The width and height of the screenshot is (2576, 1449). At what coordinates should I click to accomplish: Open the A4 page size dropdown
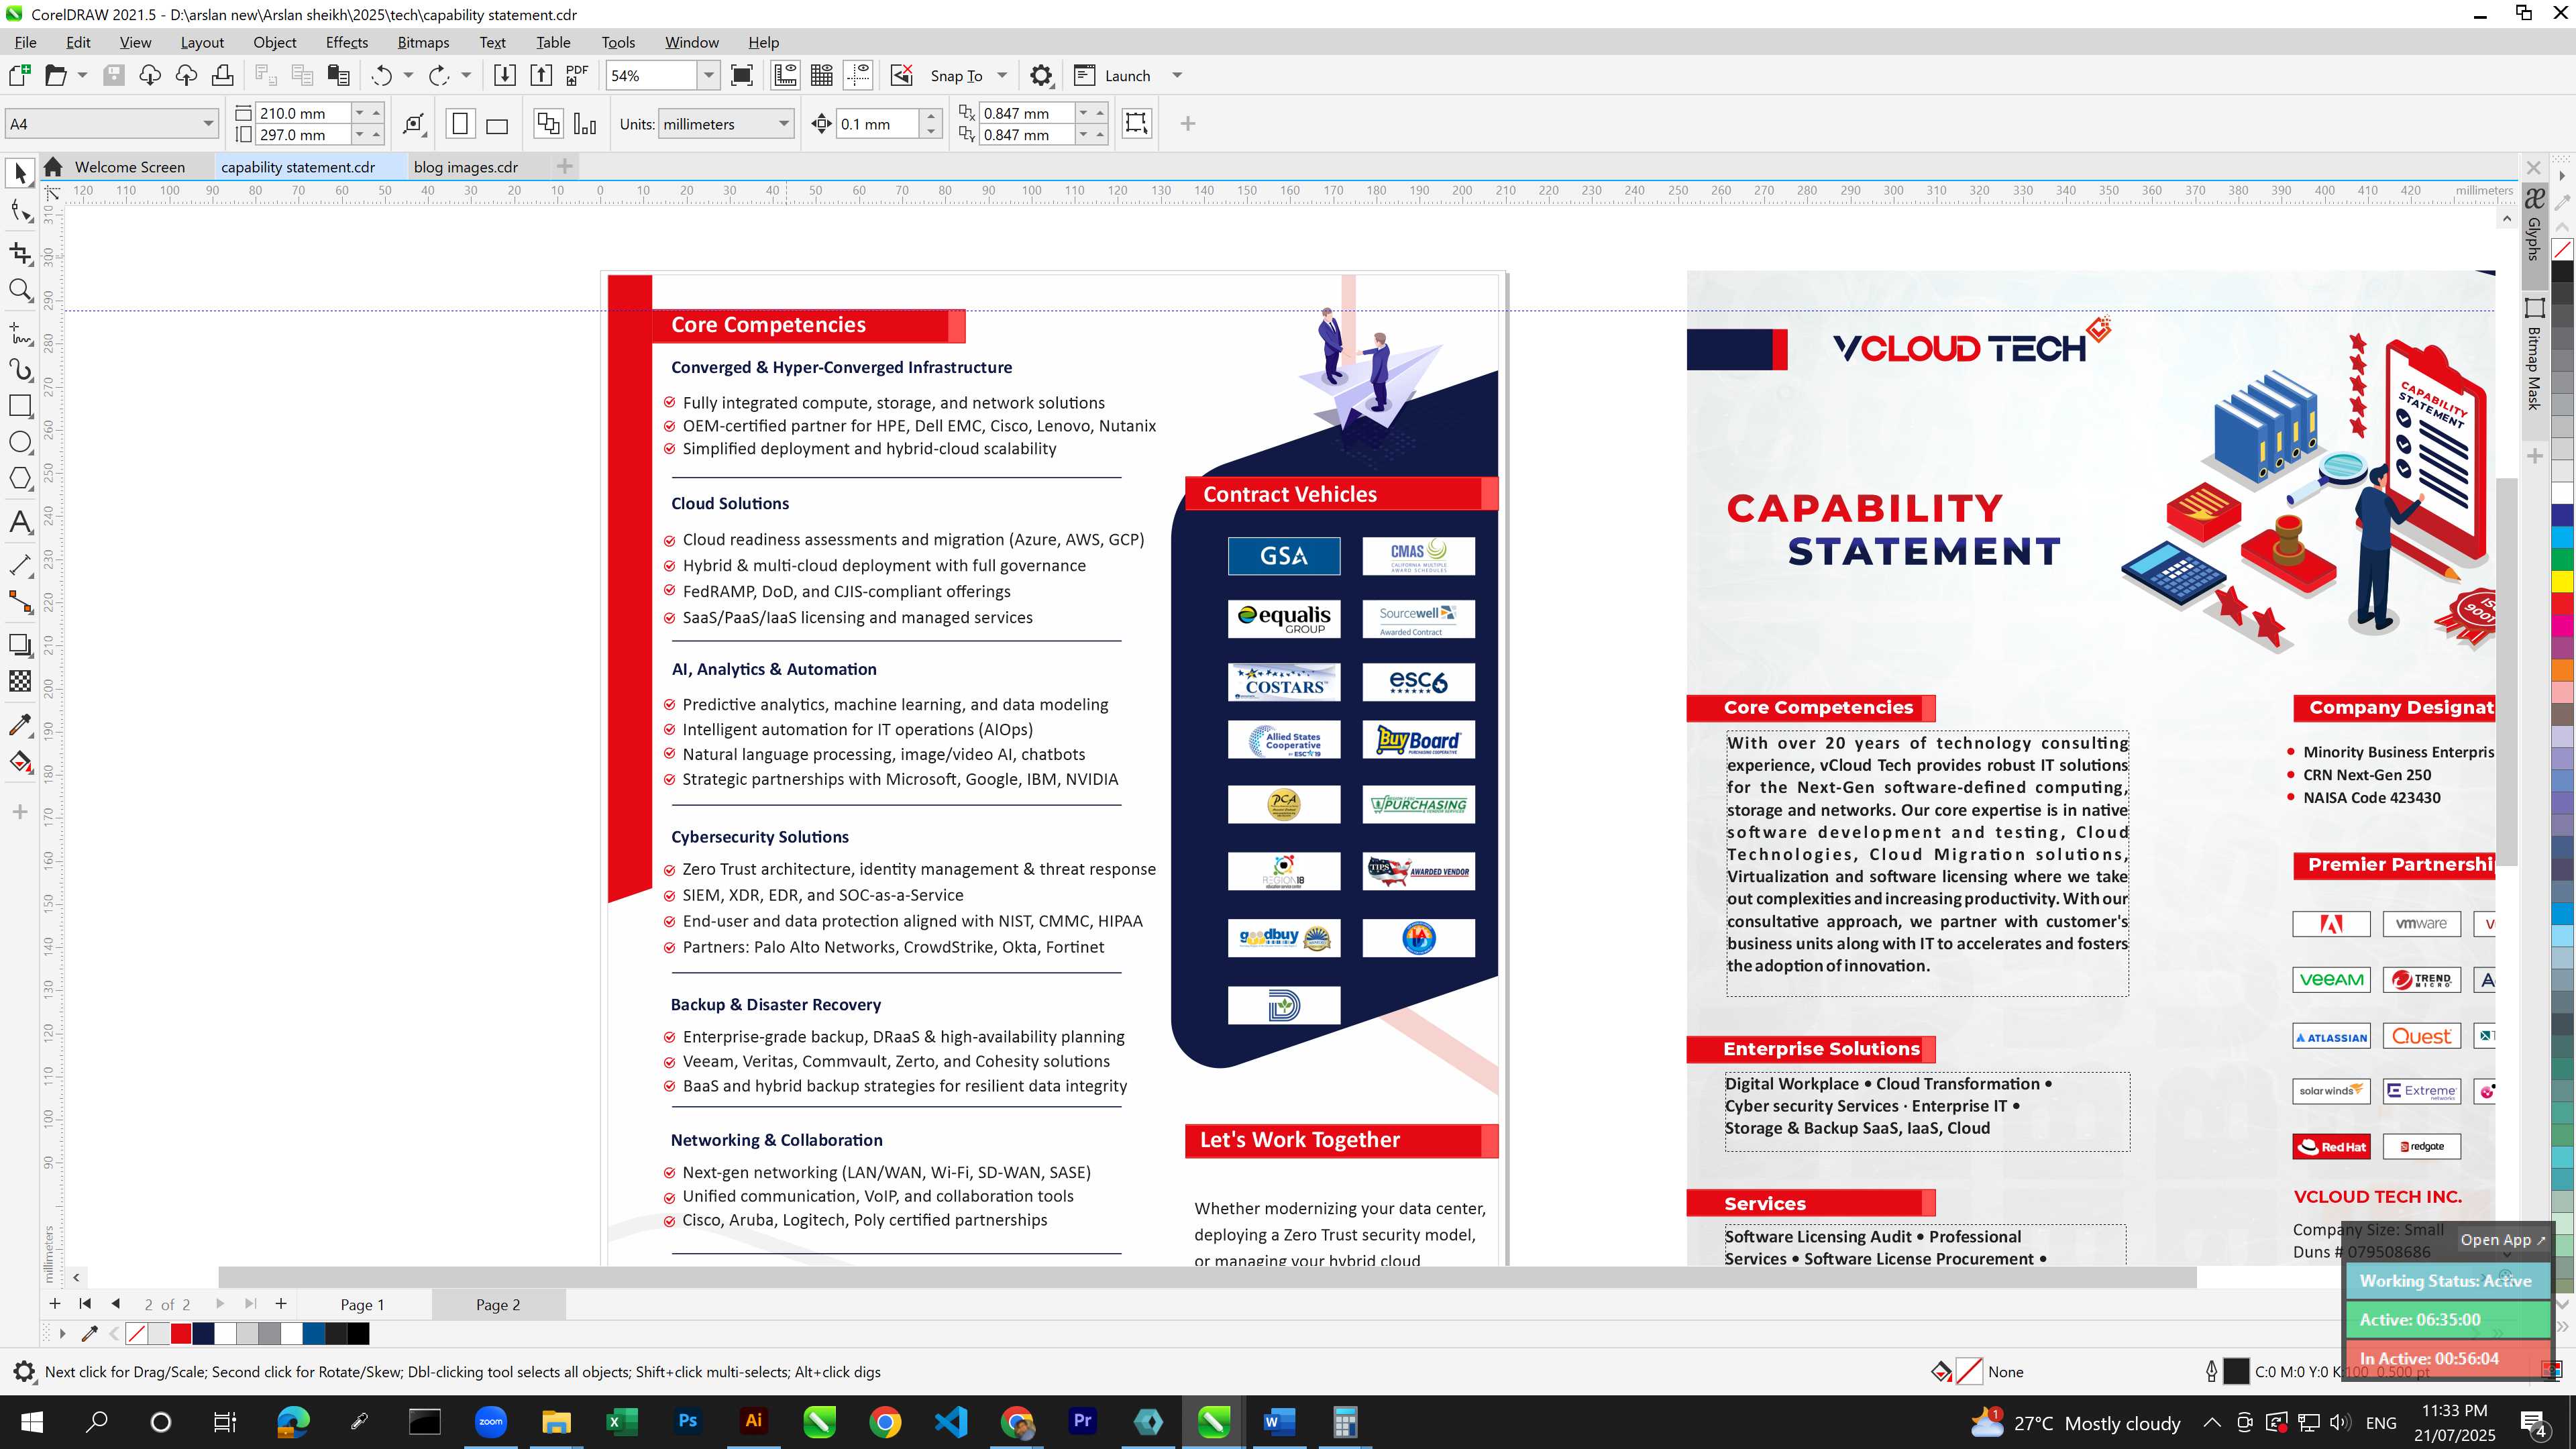pyautogui.click(x=208, y=124)
